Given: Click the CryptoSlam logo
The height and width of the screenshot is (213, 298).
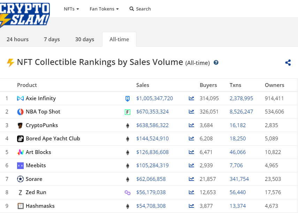Looking at the screenshot, I should pos(25,15).
